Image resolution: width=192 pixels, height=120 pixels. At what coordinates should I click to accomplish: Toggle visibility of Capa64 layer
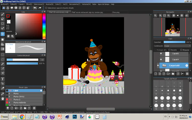[x=161, y=59]
